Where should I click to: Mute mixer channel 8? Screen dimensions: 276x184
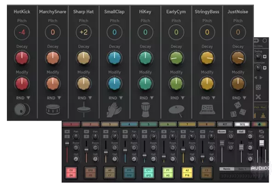pos(202,132)
